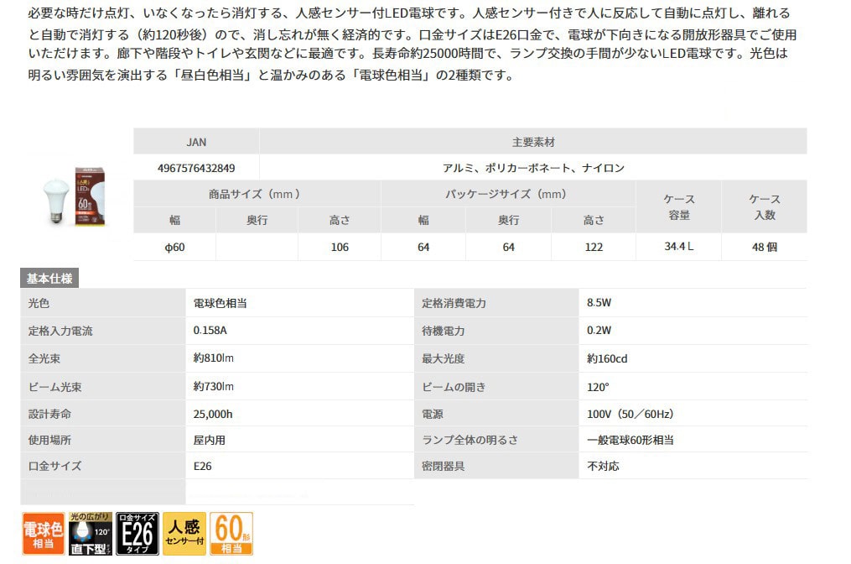This screenshot has height=564, width=851.
Task: Click the 人感センサー付 badge icon
Action: (x=184, y=534)
